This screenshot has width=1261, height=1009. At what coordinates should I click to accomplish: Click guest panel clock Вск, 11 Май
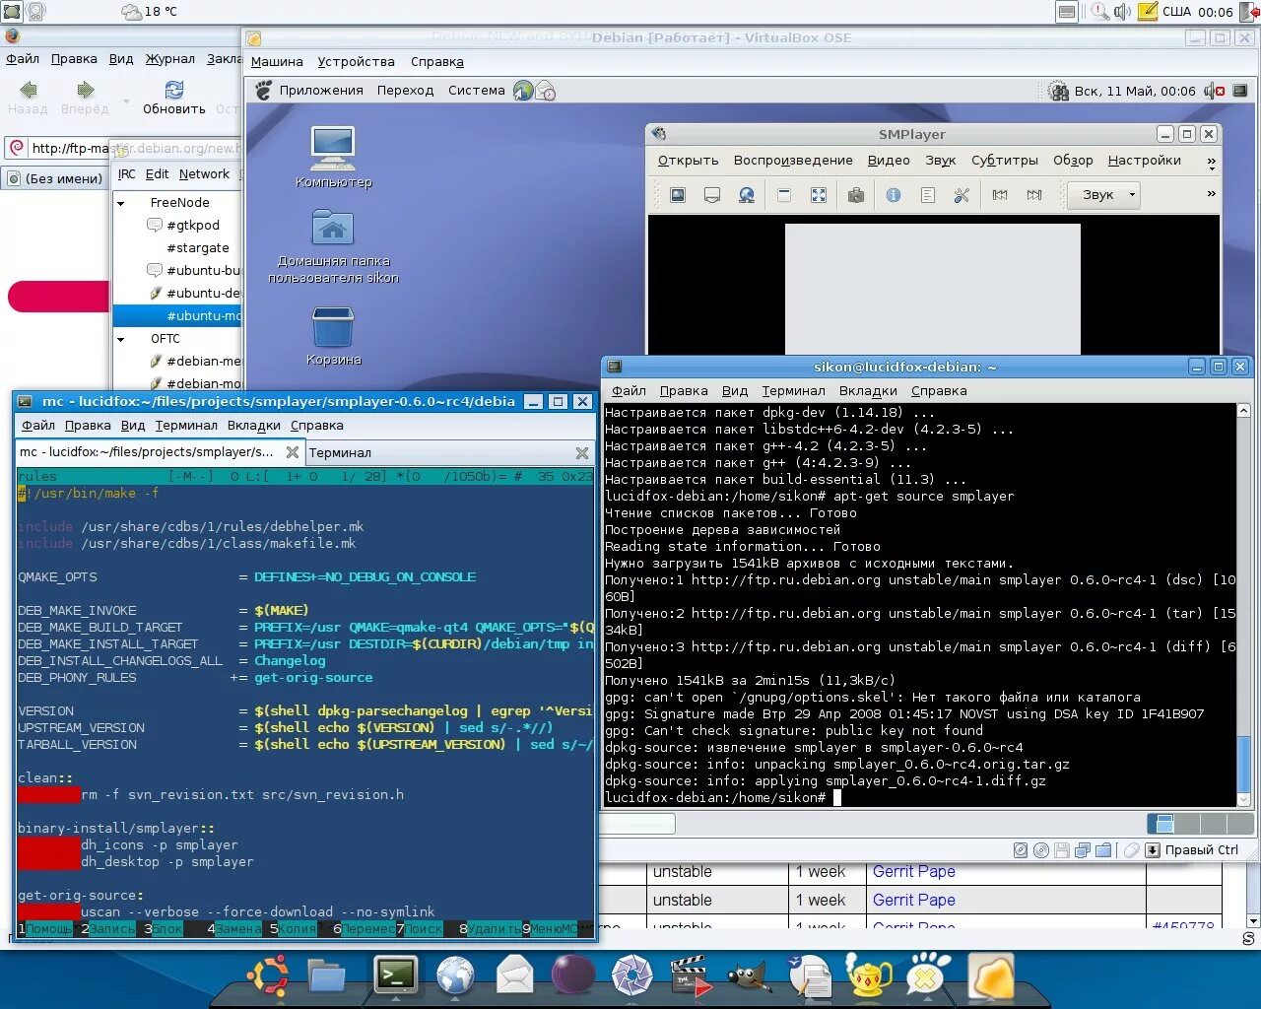tap(1135, 91)
